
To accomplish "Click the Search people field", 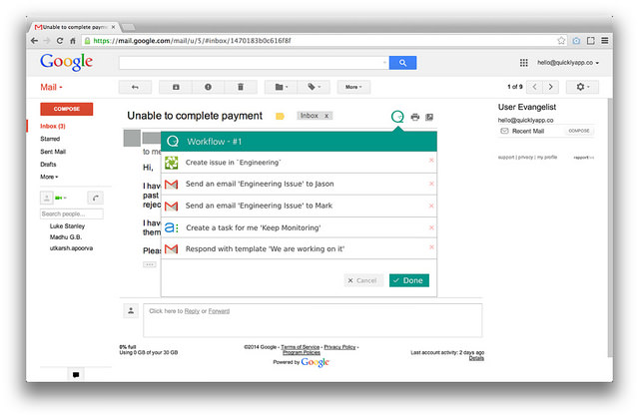I will pos(72,214).
